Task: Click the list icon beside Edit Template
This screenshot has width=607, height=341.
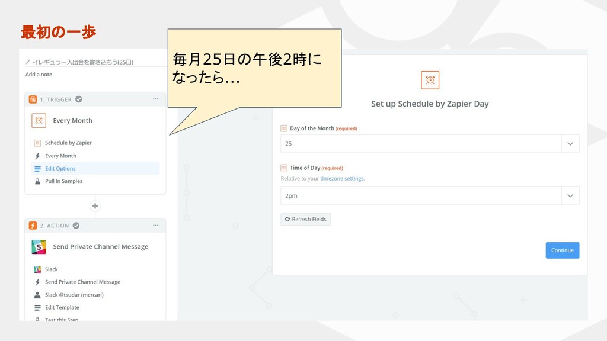Action: coord(37,308)
